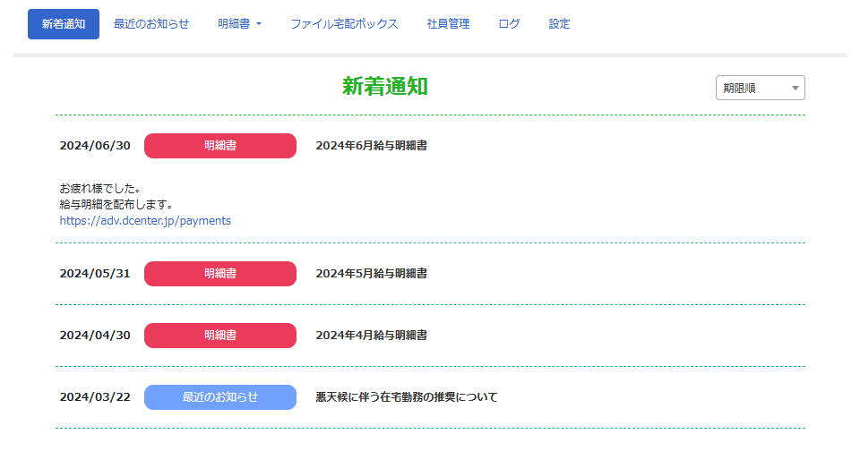The image size is (860, 451).
Task: Expand the 明細書 dropdown menu
Action: coord(239,24)
